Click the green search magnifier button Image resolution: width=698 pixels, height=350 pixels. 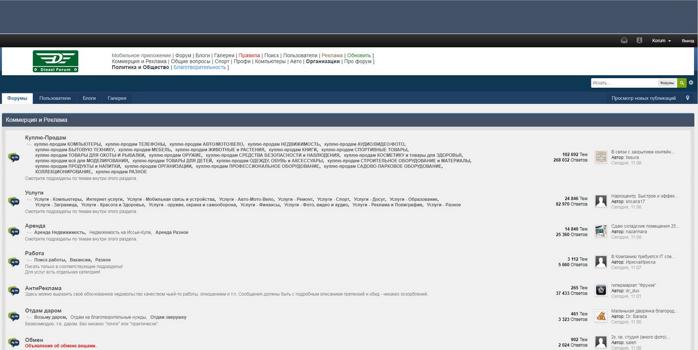682,83
